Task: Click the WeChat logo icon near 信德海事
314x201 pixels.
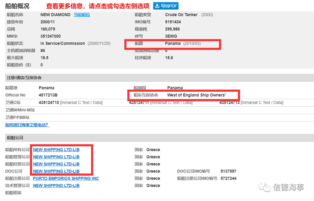Action: tap(264, 187)
